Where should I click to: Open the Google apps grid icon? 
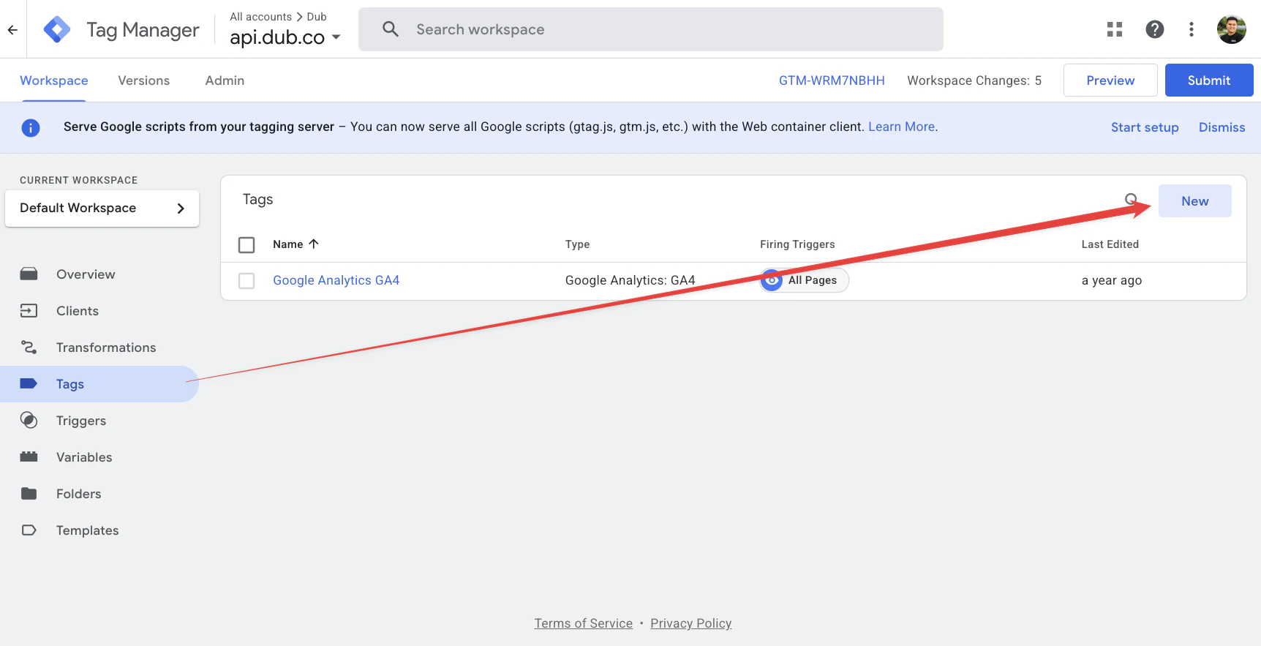coord(1115,29)
